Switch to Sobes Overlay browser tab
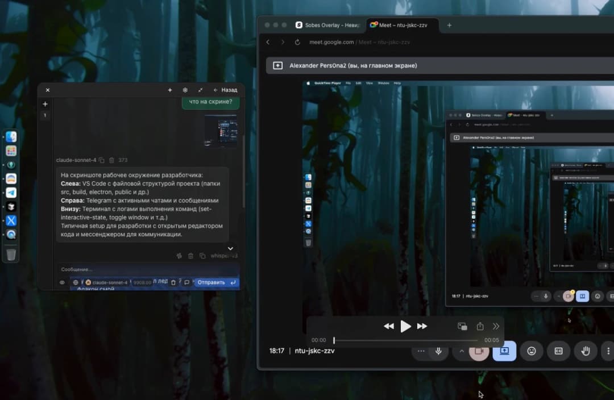The height and width of the screenshot is (400, 614). pos(327,25)
